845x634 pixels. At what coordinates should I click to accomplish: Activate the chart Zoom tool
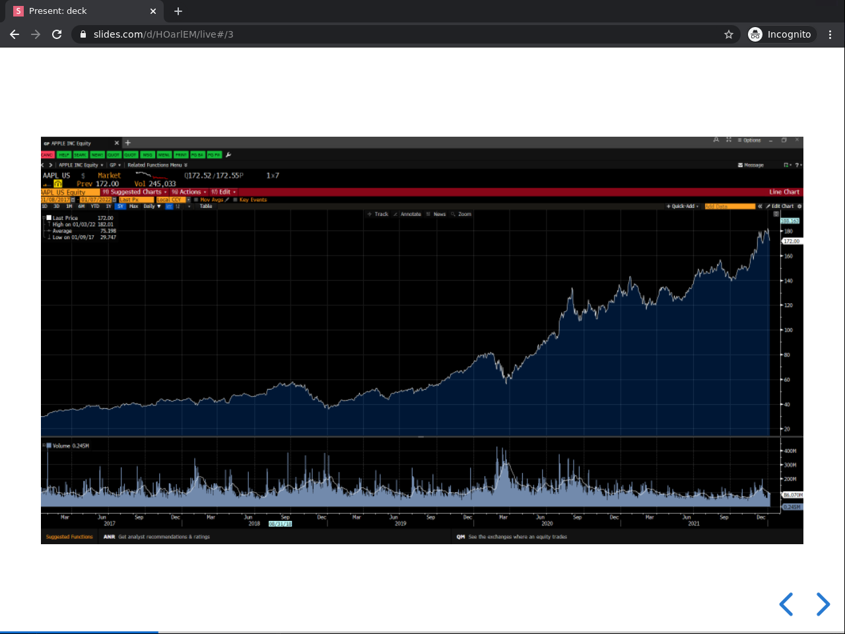pos(461,214)
